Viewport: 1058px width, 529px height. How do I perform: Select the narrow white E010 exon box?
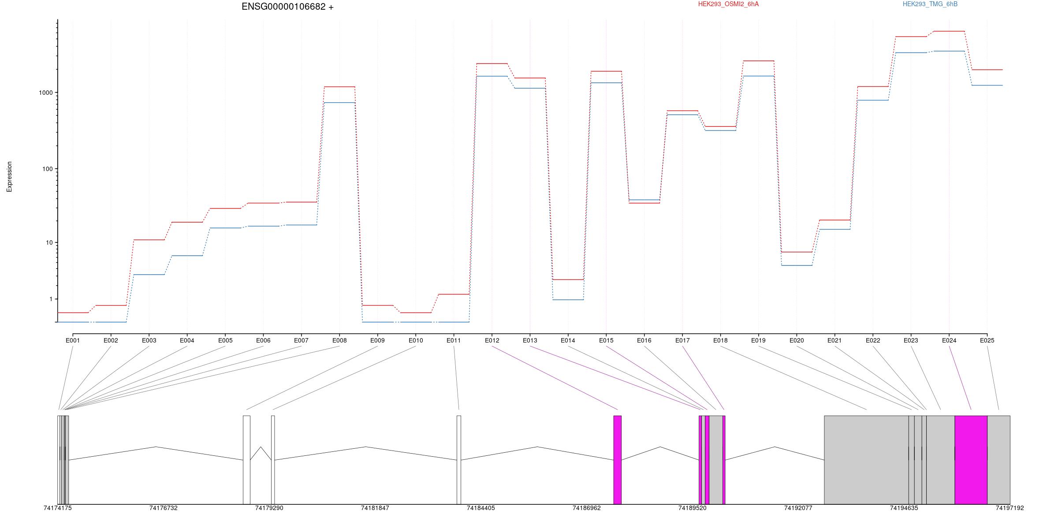273,460
